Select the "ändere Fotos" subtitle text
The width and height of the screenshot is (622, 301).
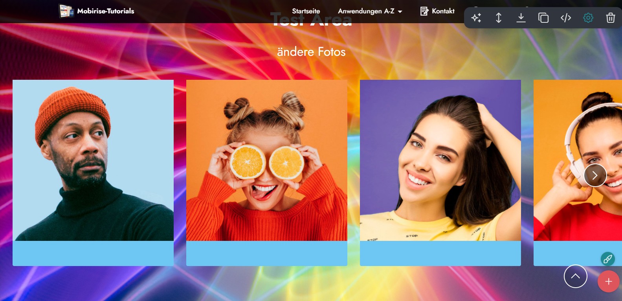(x=311, y=52)
